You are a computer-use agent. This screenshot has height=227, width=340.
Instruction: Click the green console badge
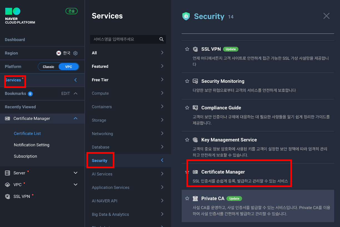tap(72, 11)
